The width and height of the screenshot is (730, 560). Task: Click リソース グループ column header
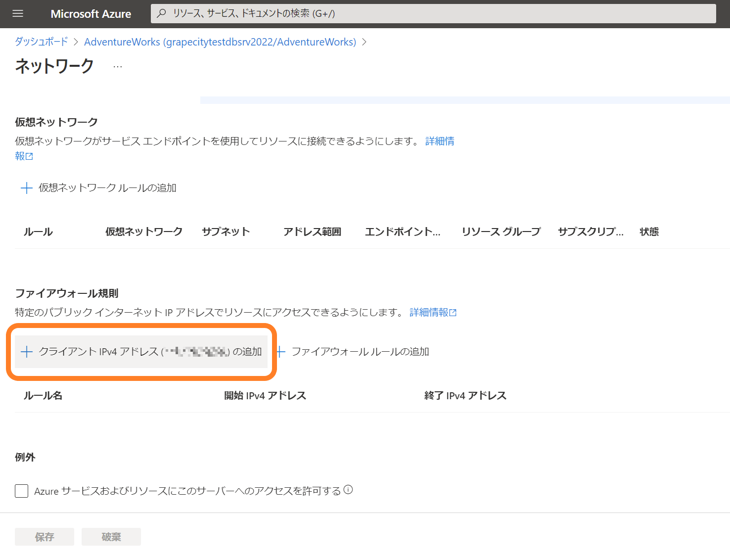point(501,232)
